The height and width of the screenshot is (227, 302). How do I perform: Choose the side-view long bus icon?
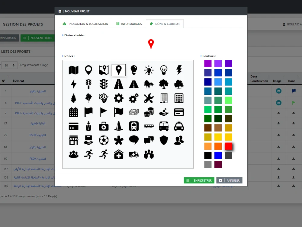pyautogui.click(x=149, y=126)
